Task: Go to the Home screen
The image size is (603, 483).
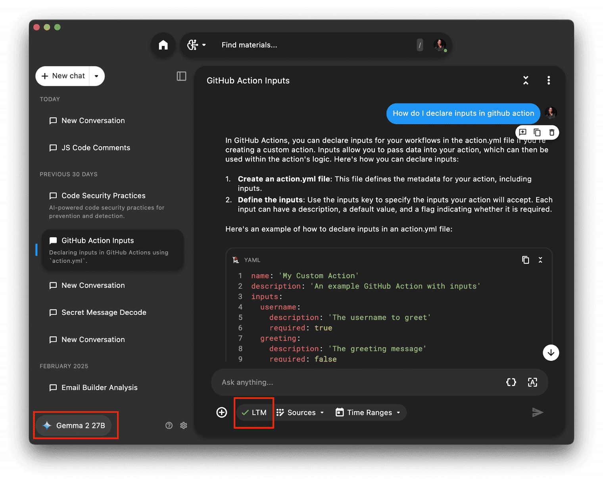Action: tap(163, 45)
